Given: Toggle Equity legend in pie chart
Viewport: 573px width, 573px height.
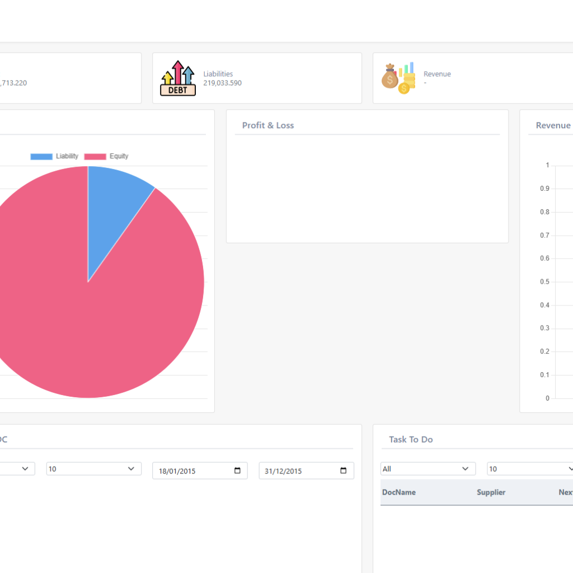Looking at the screenshot, I should pyautogui.click(x=106, y=156).
